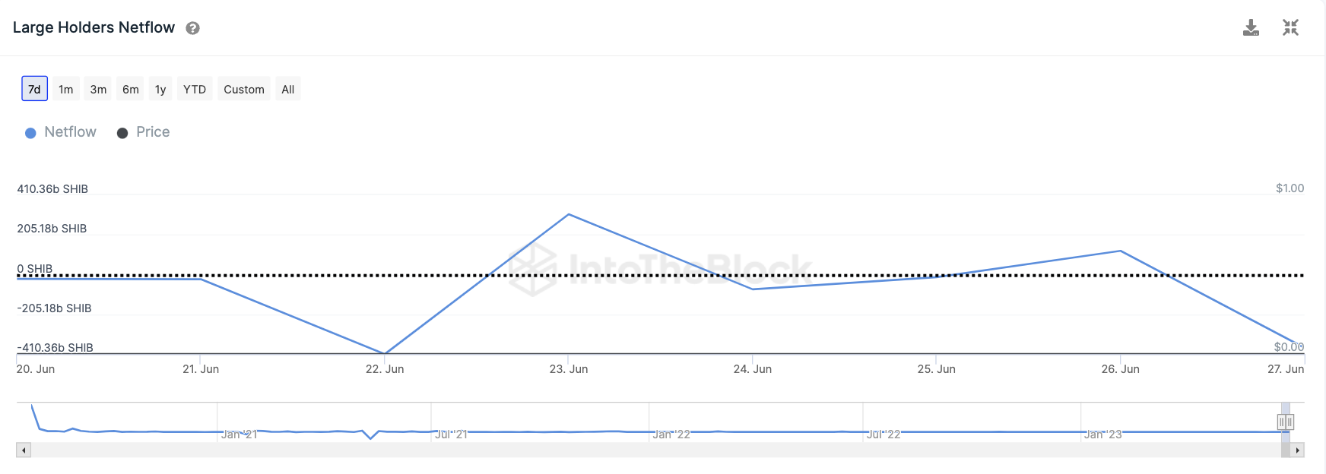The image size is (1326, 474).
Task: Click the 23. Jun peak data point
Action: [x=569, y=214]
